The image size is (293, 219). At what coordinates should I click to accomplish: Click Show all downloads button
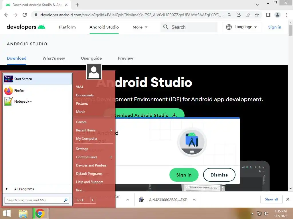tap(271, 199)
